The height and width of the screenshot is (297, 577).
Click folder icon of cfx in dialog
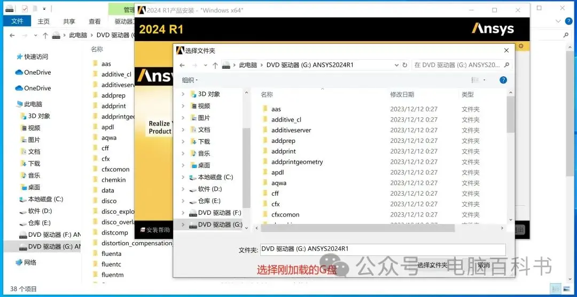(264, 204)
